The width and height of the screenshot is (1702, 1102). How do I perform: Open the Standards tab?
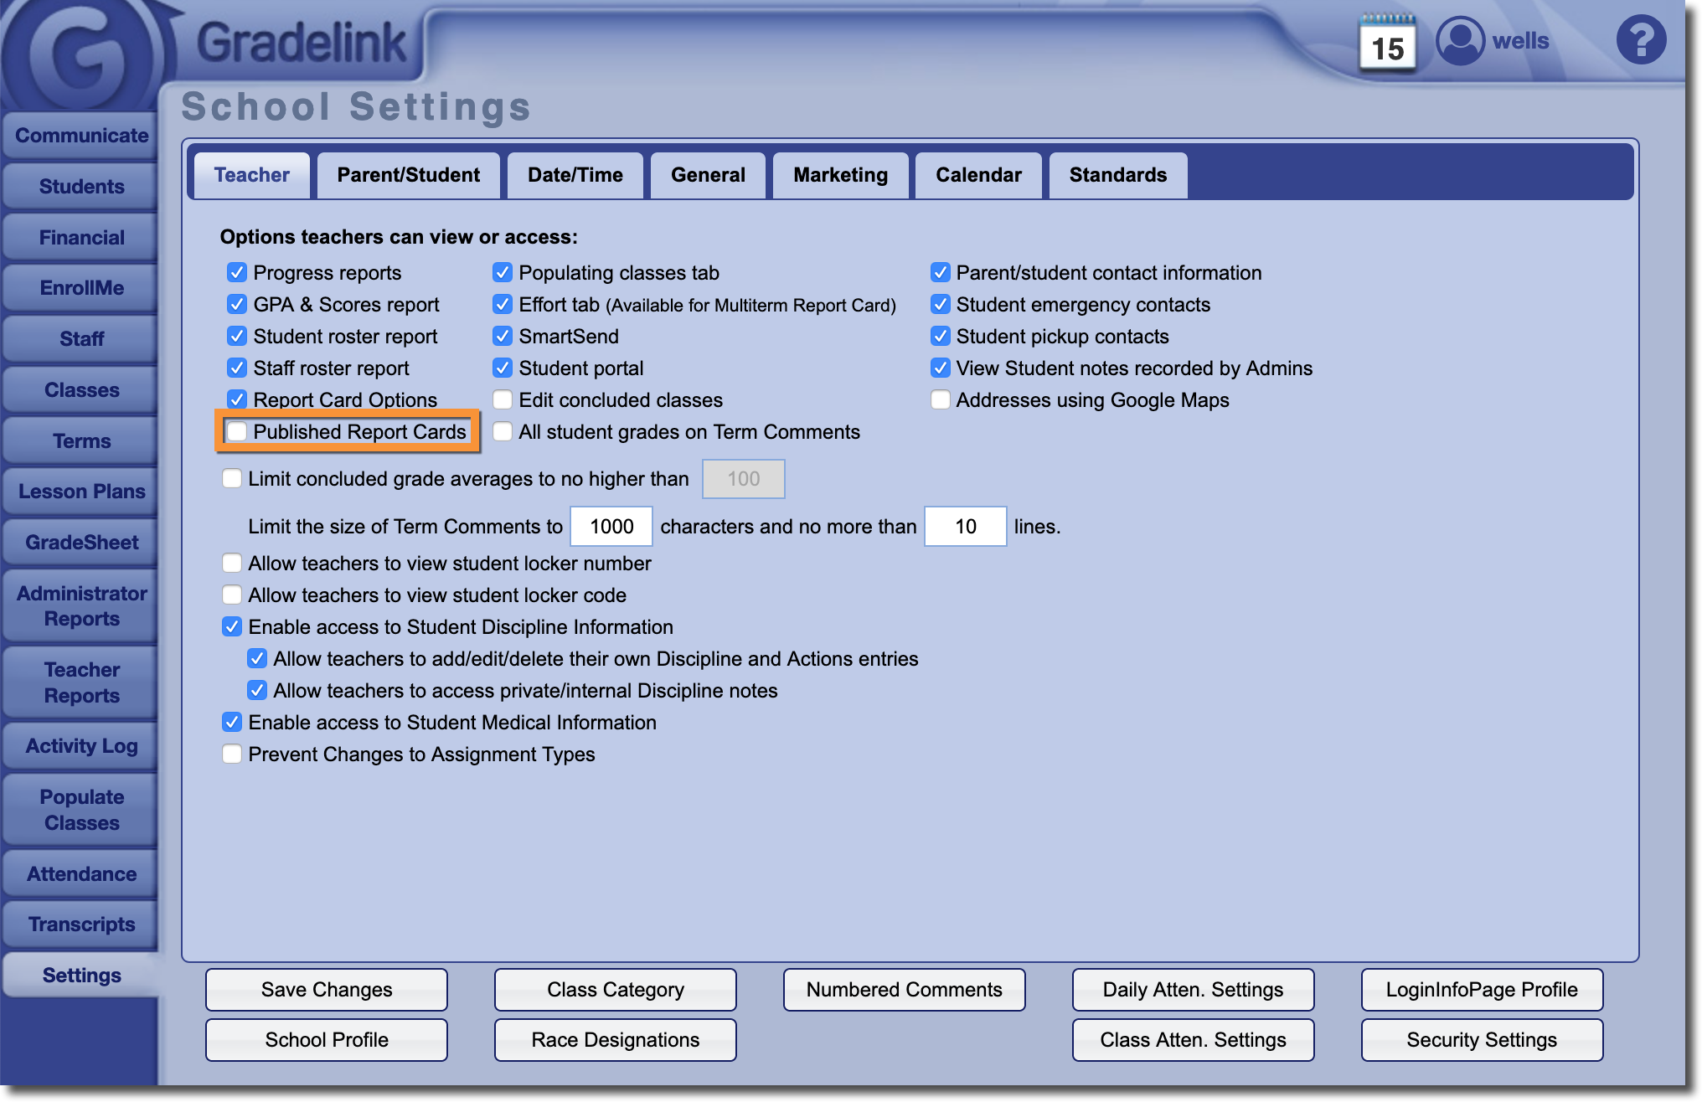point(1117,175)
